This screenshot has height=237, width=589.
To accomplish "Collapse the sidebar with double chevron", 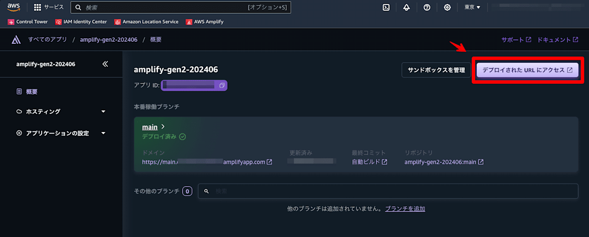I will pyautogui.click(x=105, y=64).
